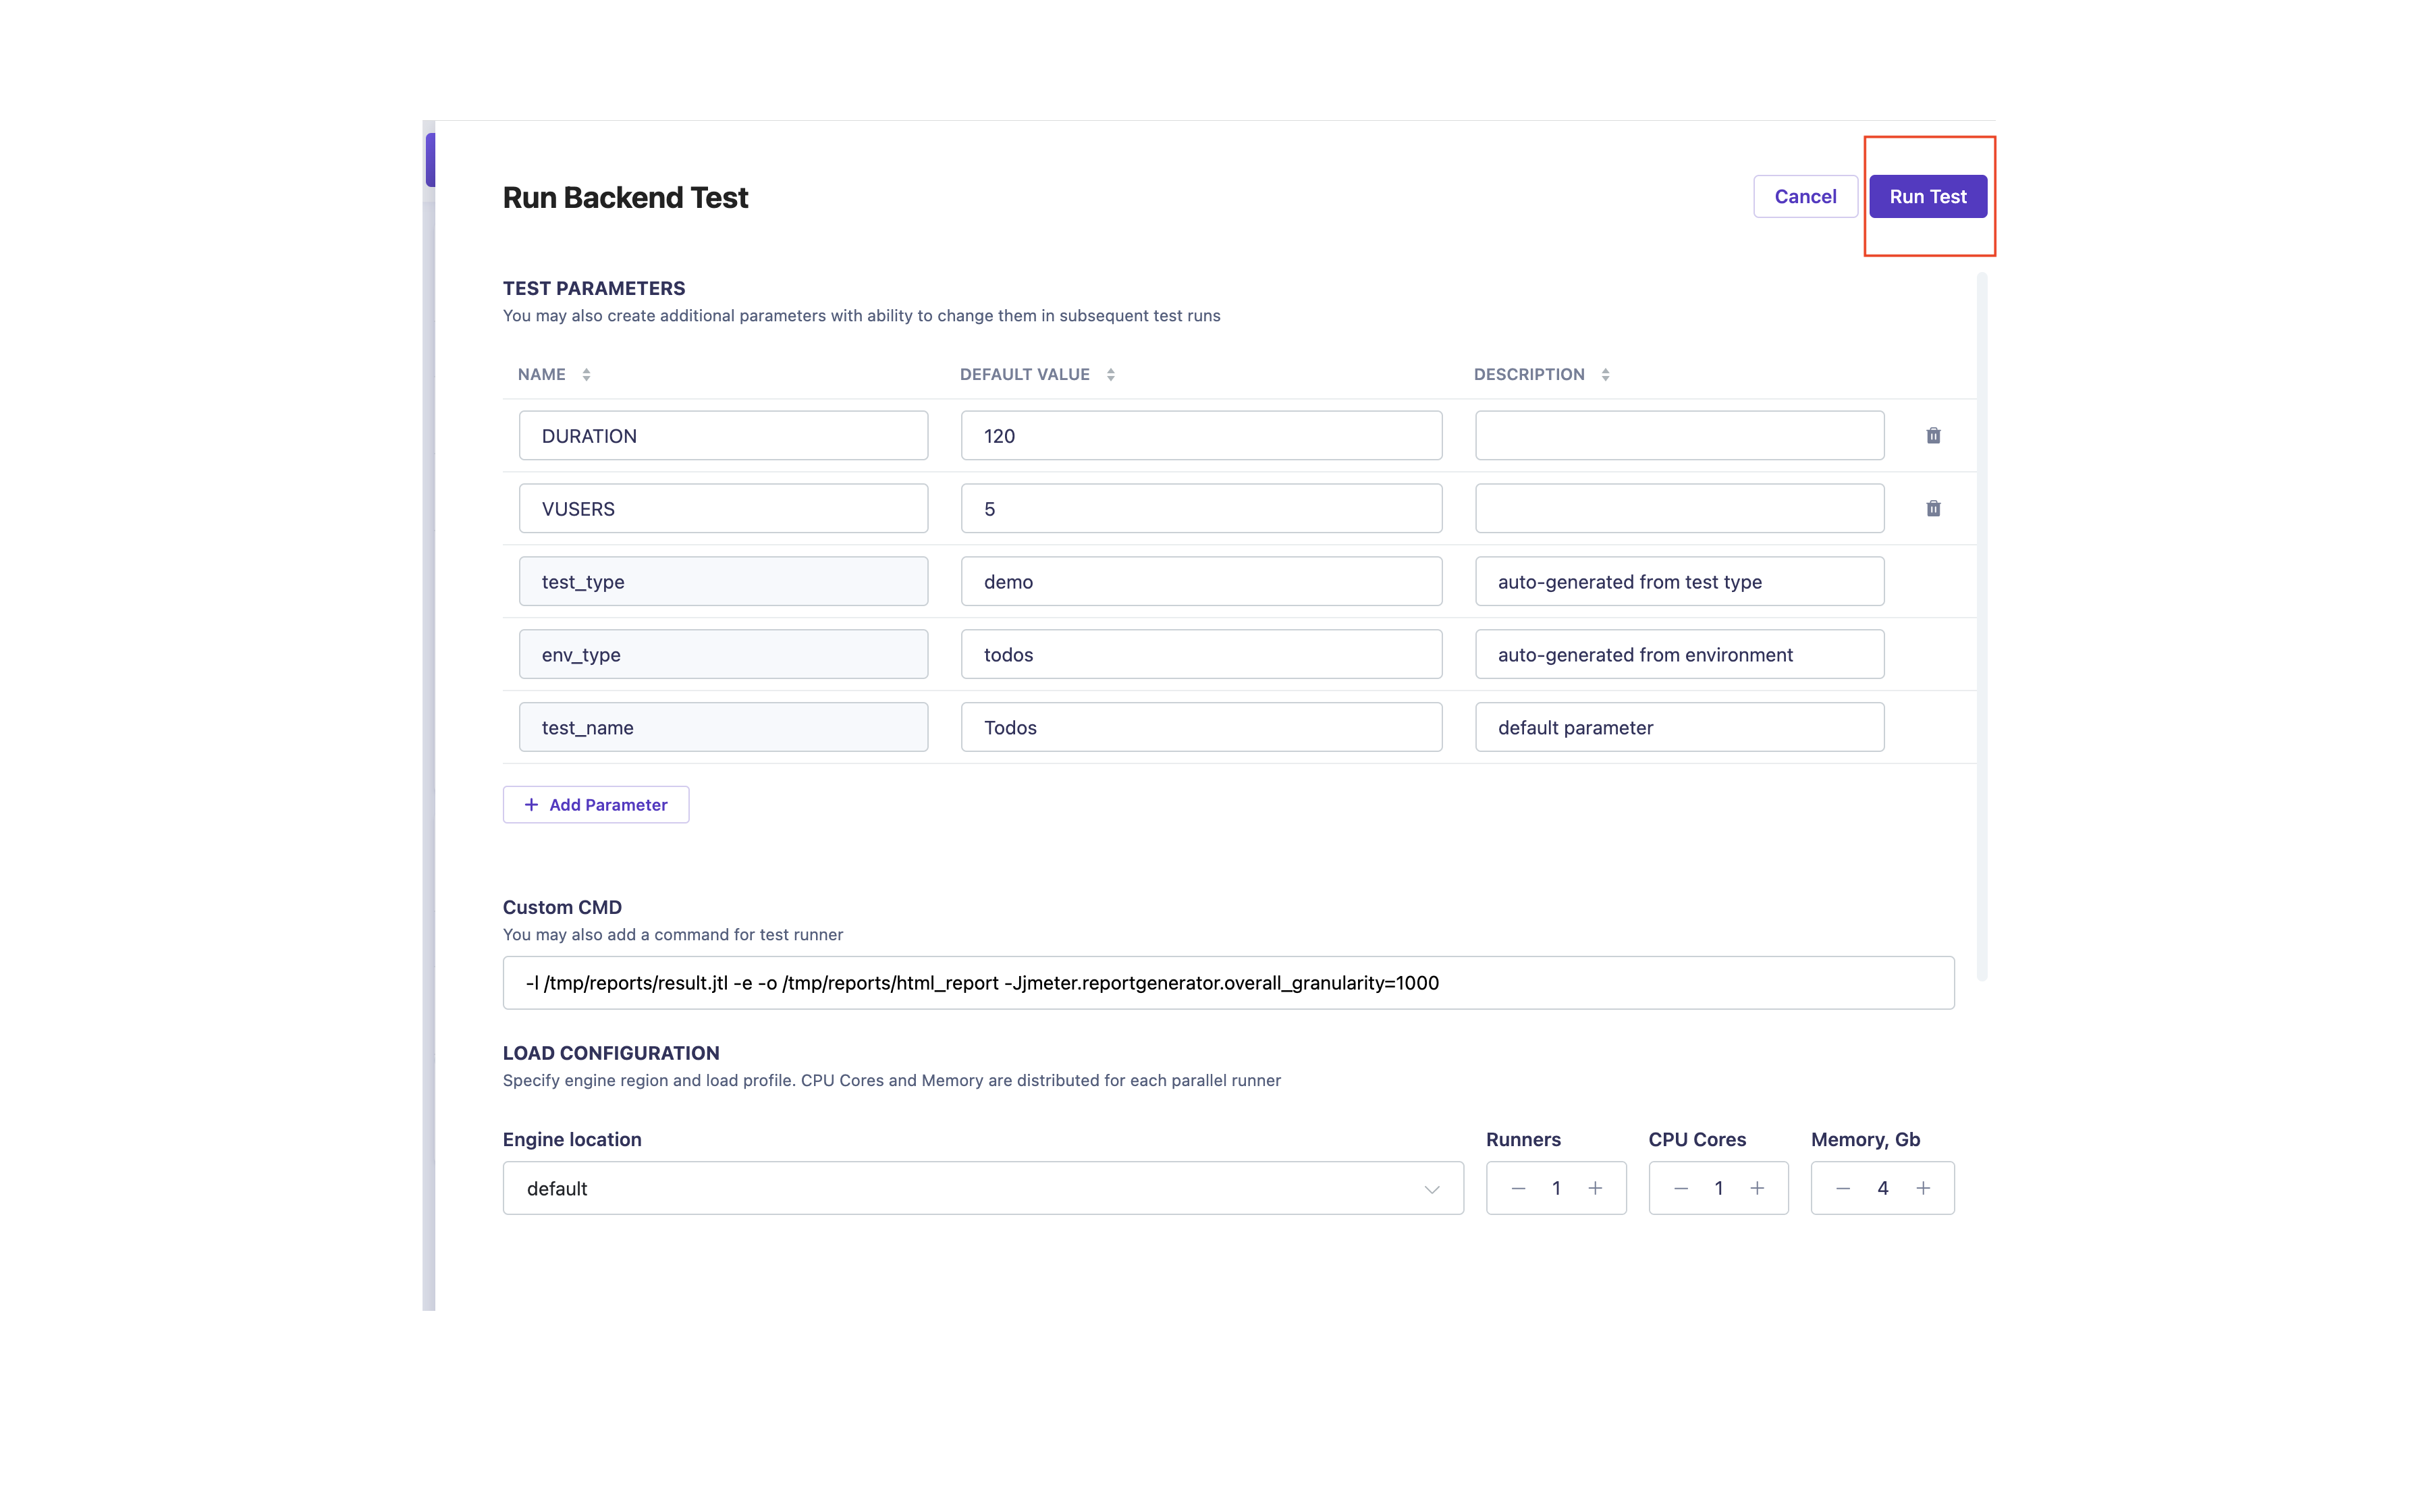2419x1512 pixels.
Task: Increase Memory Gb with plus
Action: pyautogui.click(x=1923, y=1188)
